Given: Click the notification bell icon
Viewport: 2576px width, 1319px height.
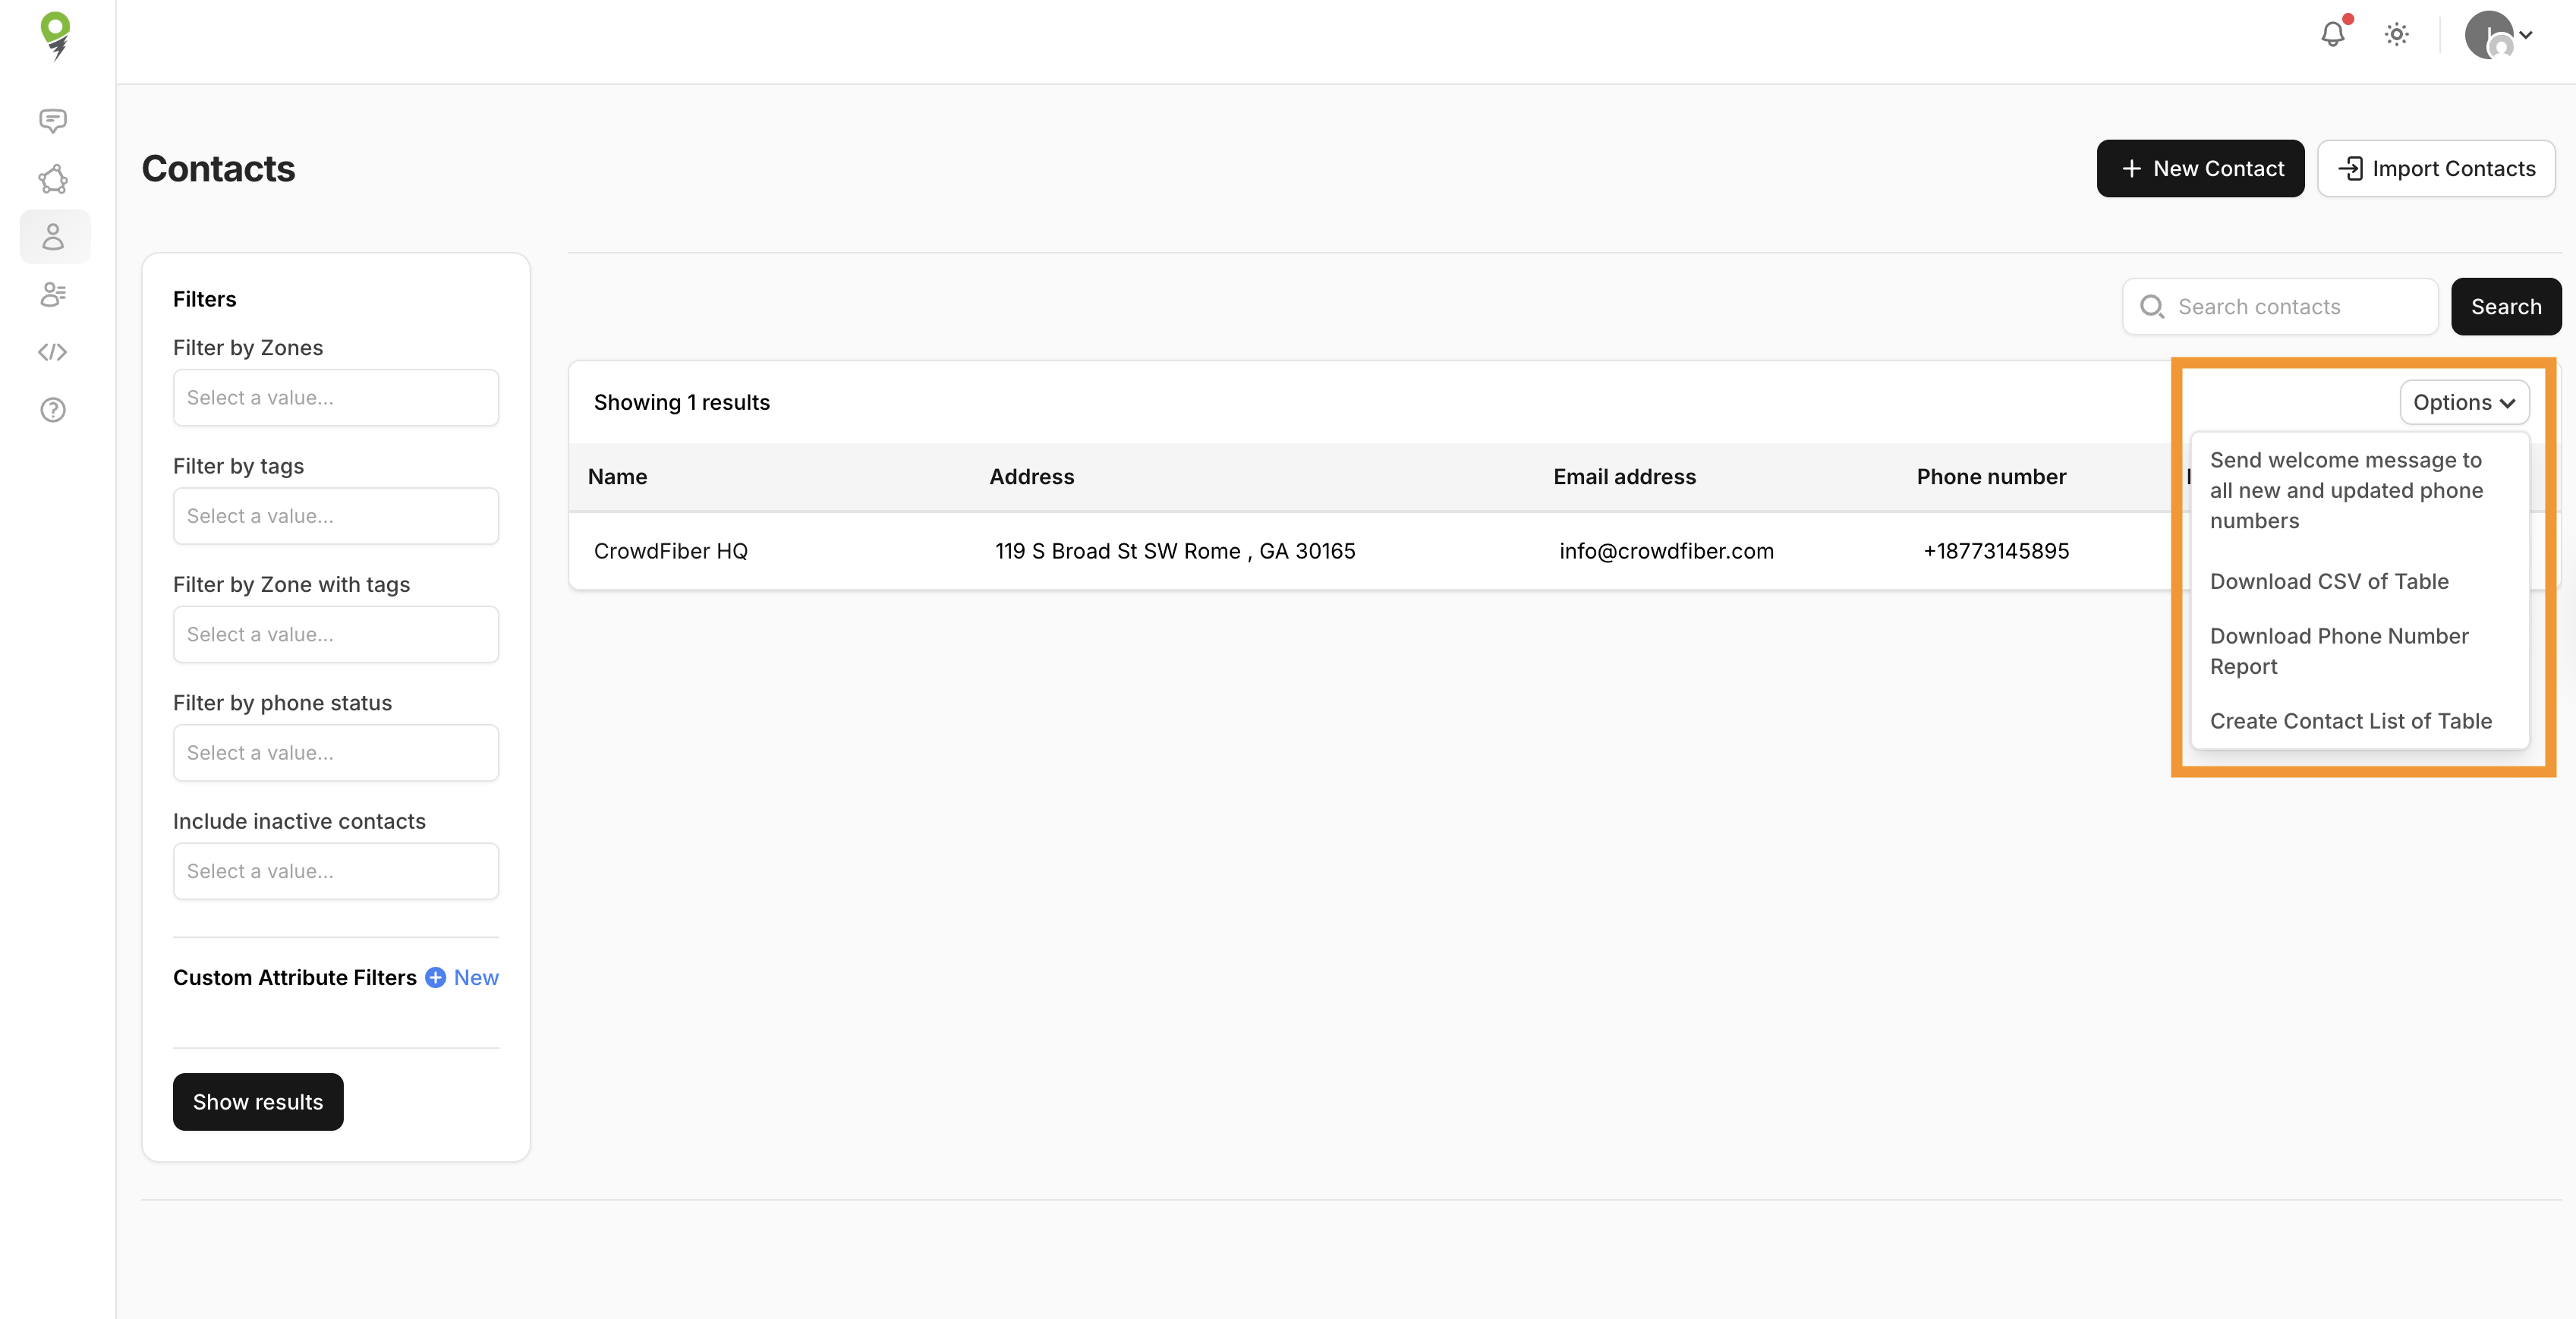Looking at the screenshot, I should coord(2332,35).
